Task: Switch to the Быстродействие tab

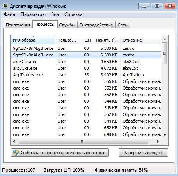Action: (96, 25)
